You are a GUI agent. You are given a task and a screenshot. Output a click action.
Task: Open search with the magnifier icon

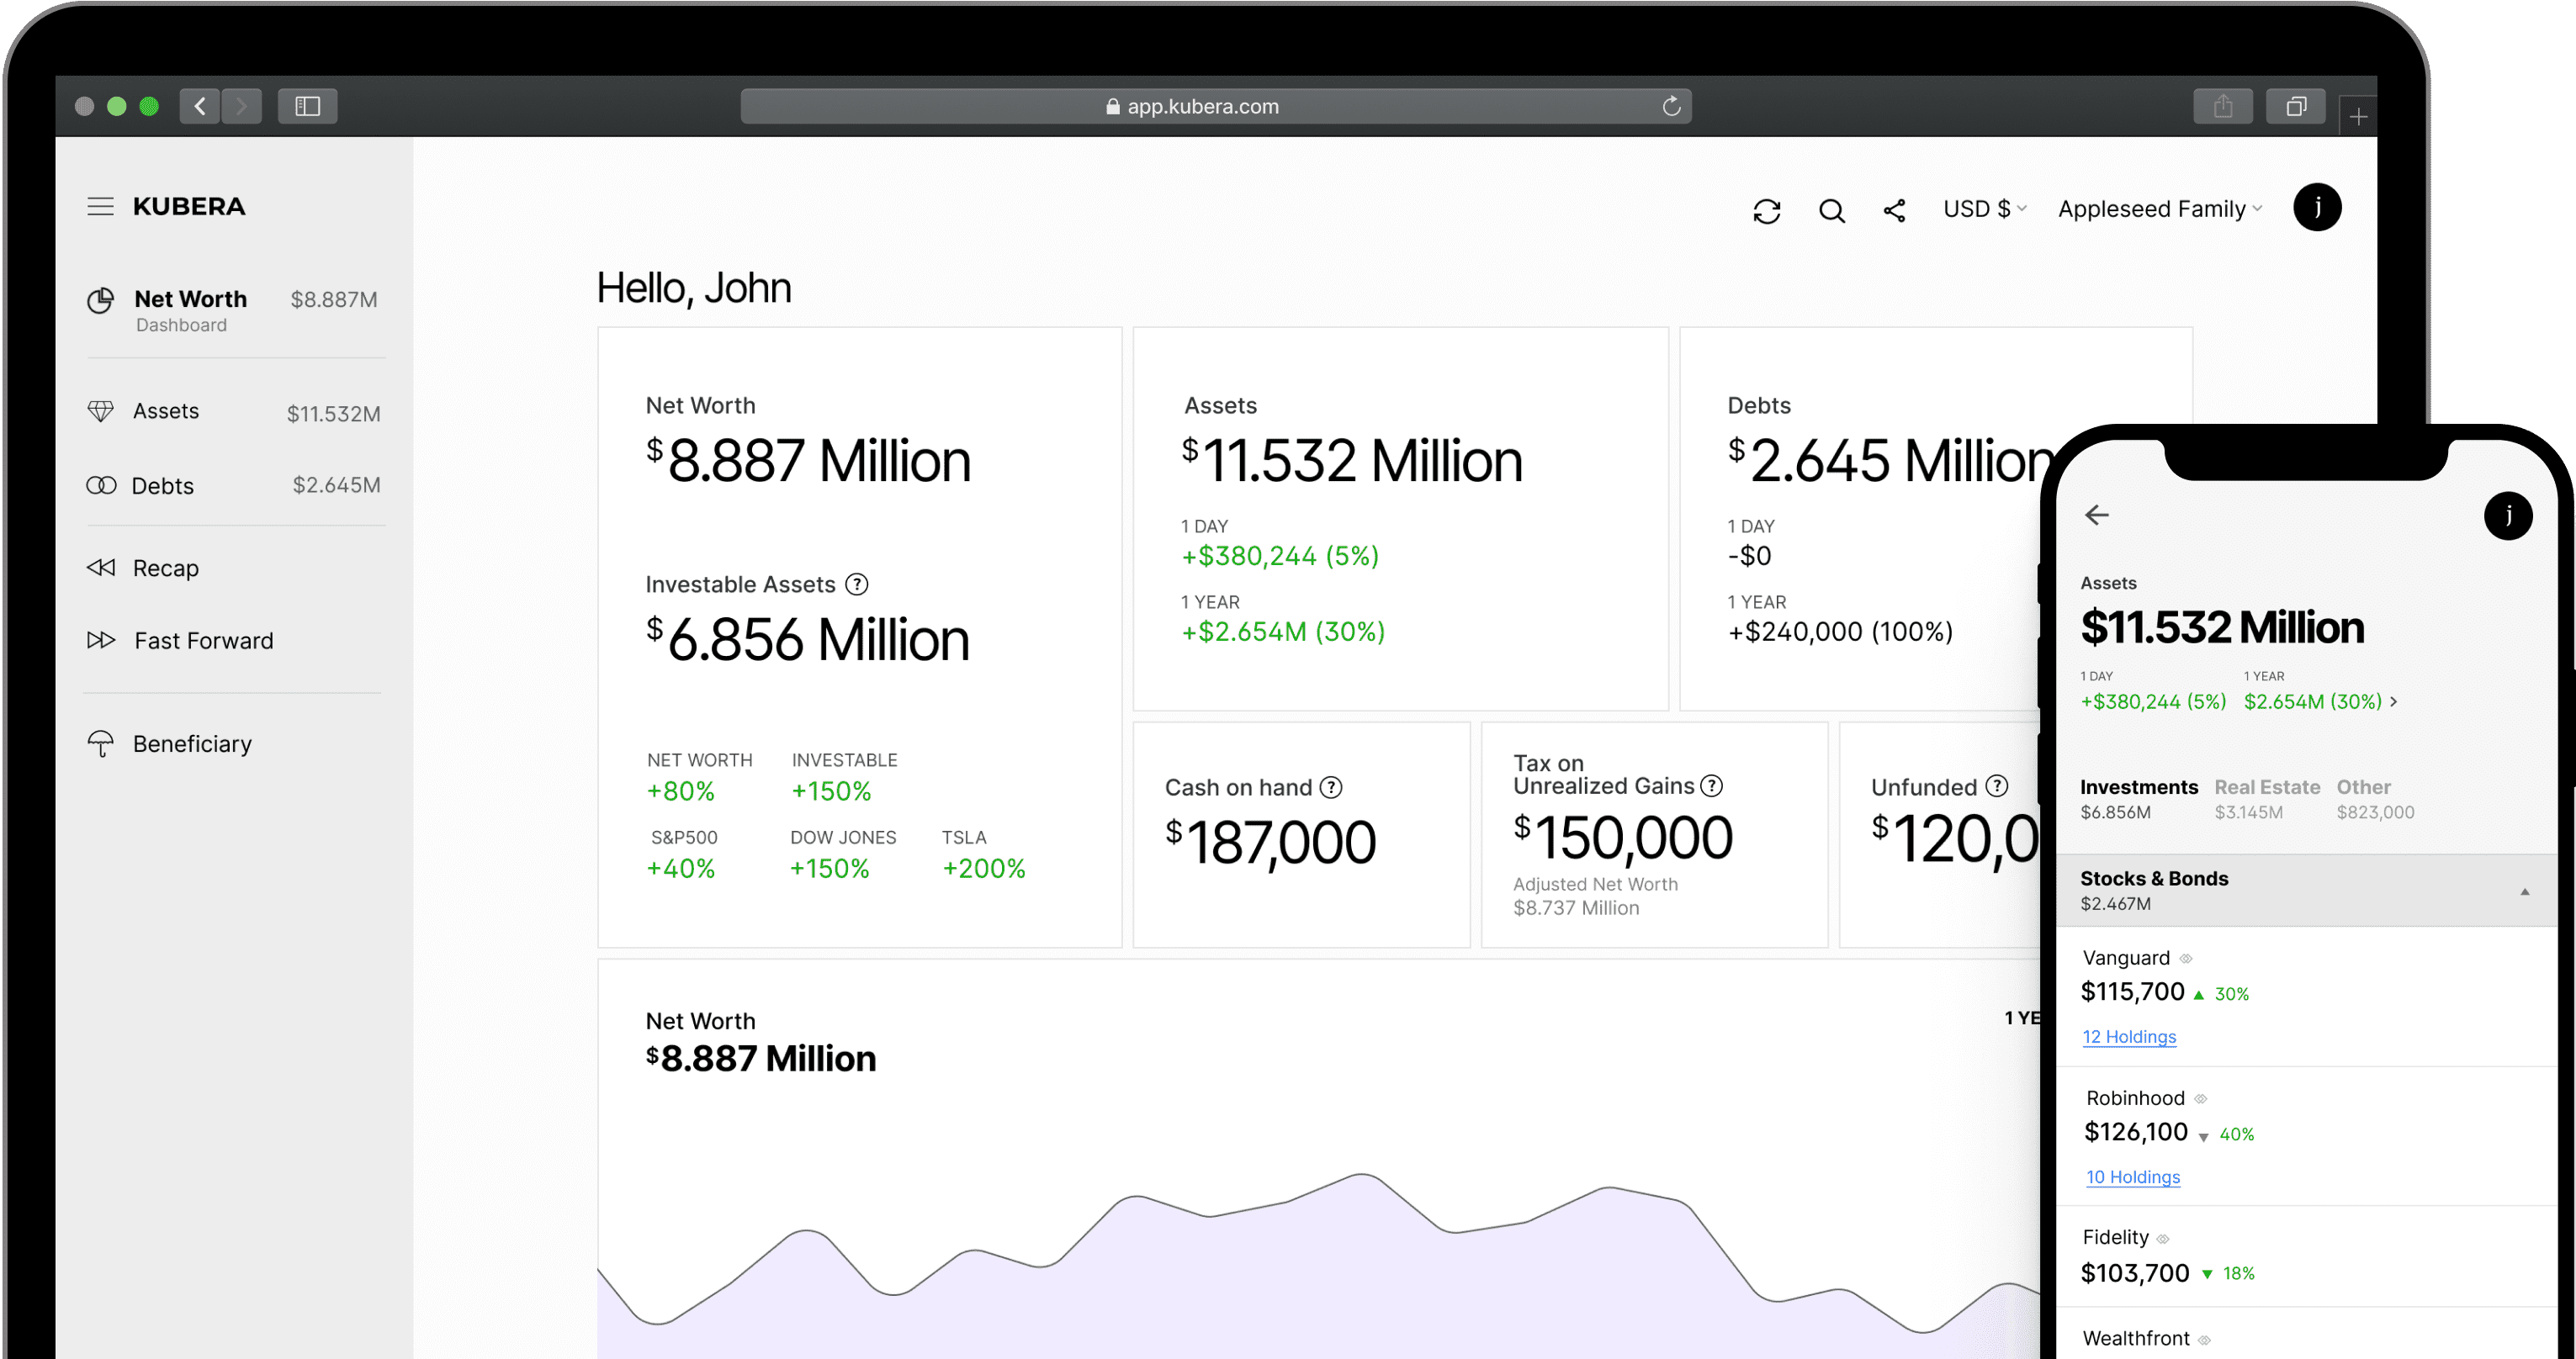pyautogui.click(x=1831, y=211)
